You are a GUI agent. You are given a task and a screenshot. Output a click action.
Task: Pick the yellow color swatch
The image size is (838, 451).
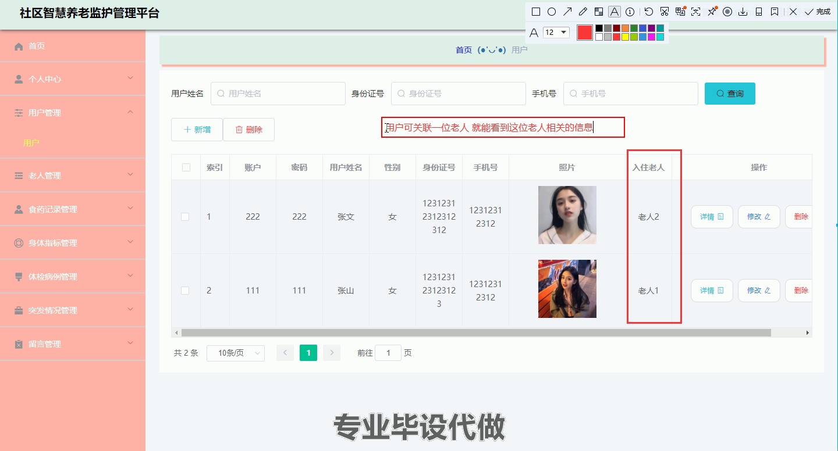pos(625,36)
